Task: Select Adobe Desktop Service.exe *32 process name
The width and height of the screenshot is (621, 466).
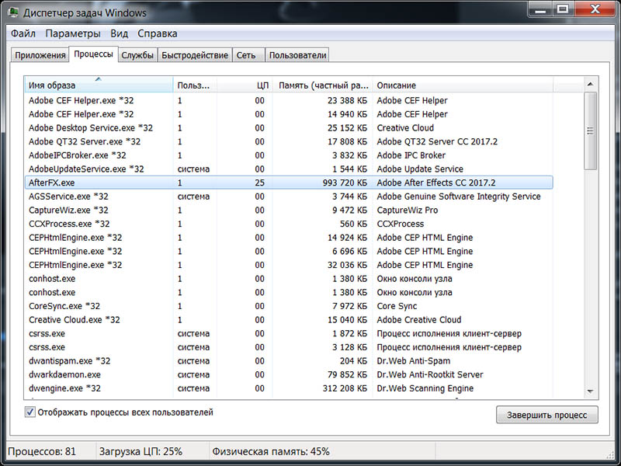Action: coord(91,128)
